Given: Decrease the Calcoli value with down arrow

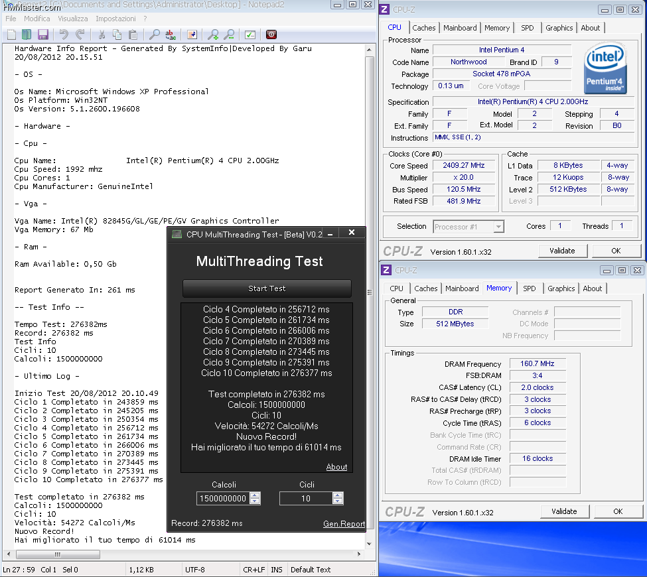Looking at the screenshot, I should [x=255, y=501].
